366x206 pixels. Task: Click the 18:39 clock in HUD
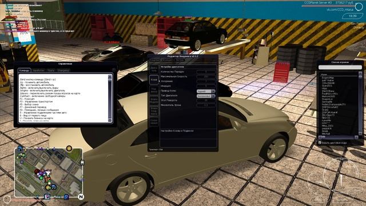[352, 16]
